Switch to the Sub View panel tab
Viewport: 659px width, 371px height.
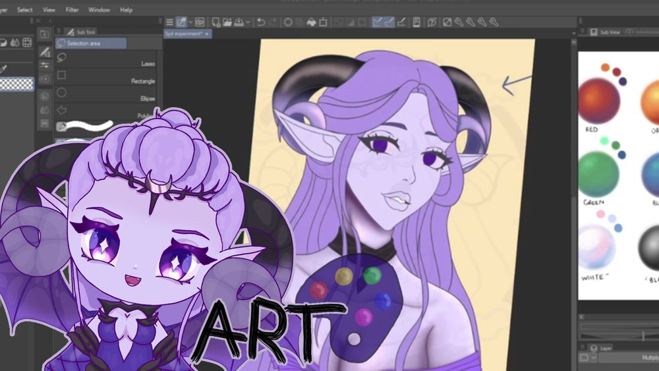pos(605,32)
